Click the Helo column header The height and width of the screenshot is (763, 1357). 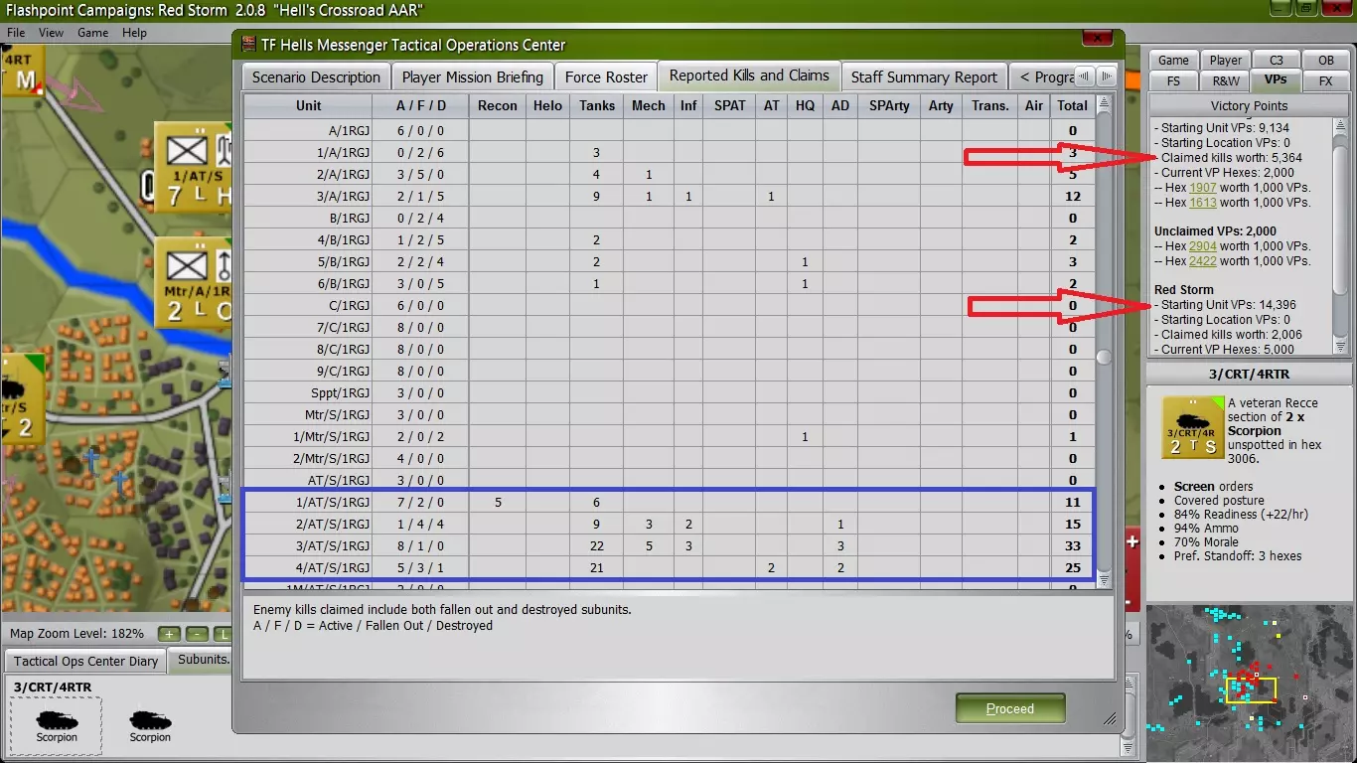547,105
